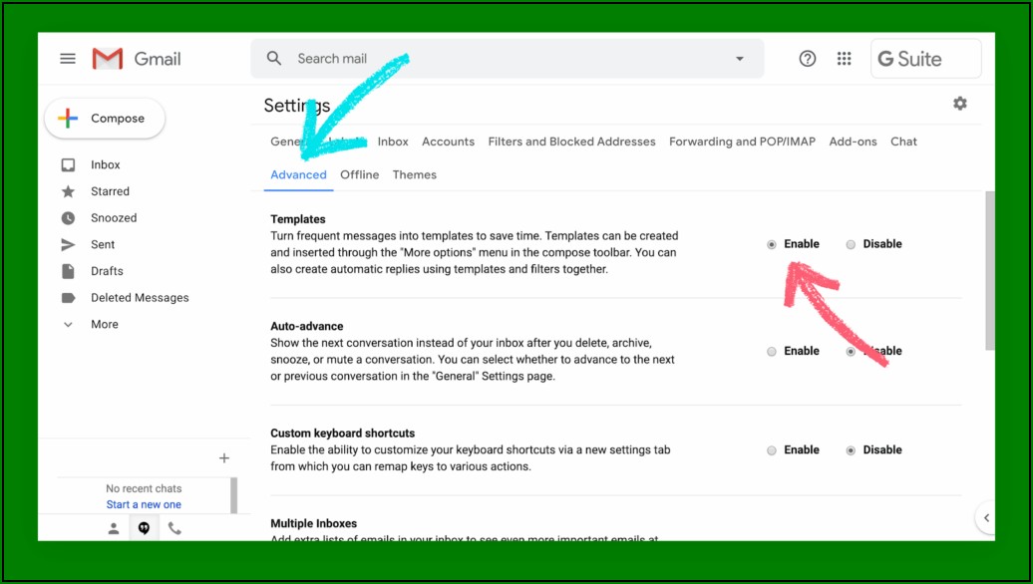
Task: Click in the Search mail field
Action: coord(508,59)
